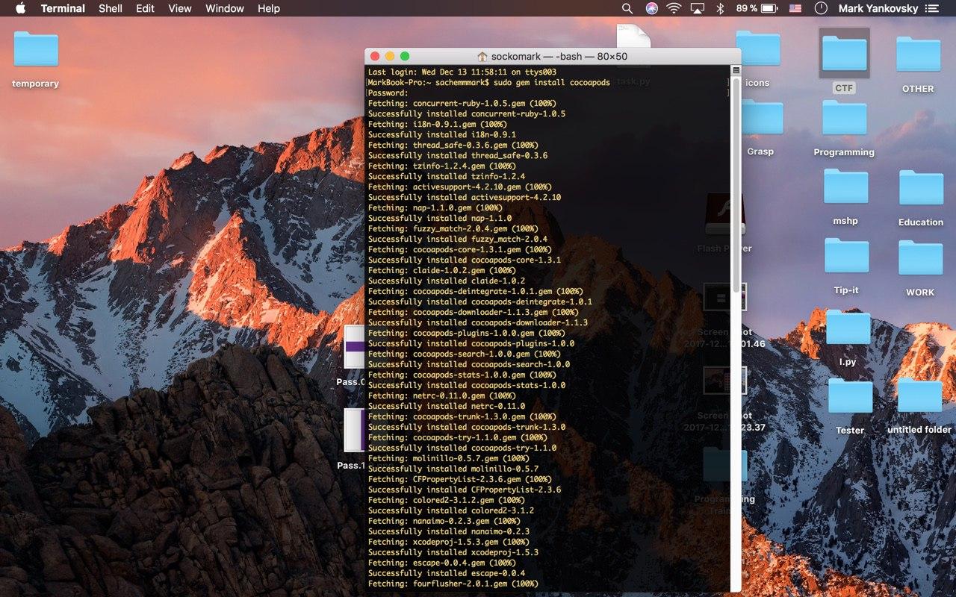Image resolution: width=956 pixels, height=597 pixels.
Task: Open Notification Center from menu bar
Action: click(931, 8)
